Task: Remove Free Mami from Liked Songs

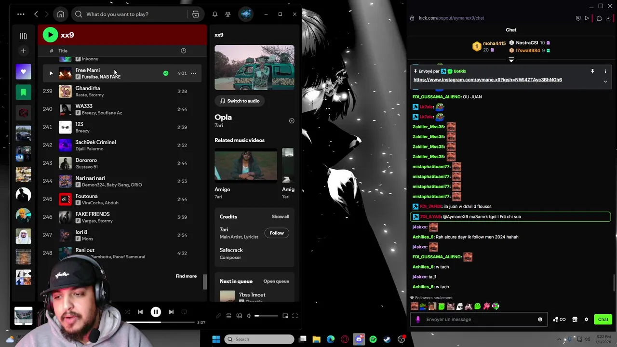Action: point(166,73)
